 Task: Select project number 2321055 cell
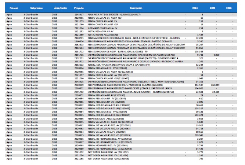click(x=80, y=159)
